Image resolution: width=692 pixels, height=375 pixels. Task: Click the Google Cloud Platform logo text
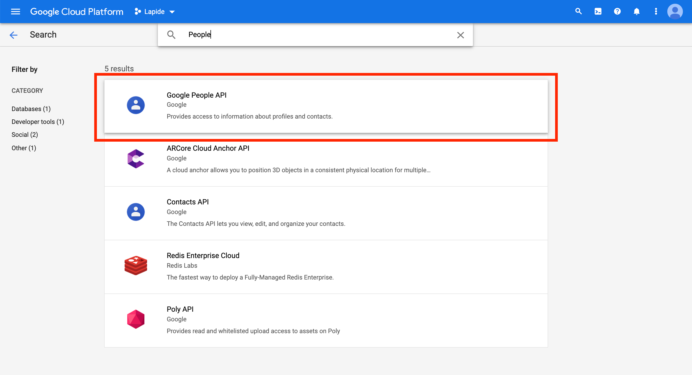(x=77, y=12)
